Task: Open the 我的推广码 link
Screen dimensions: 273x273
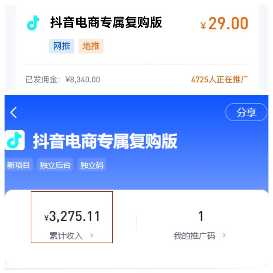Action: tap(194, 236)
